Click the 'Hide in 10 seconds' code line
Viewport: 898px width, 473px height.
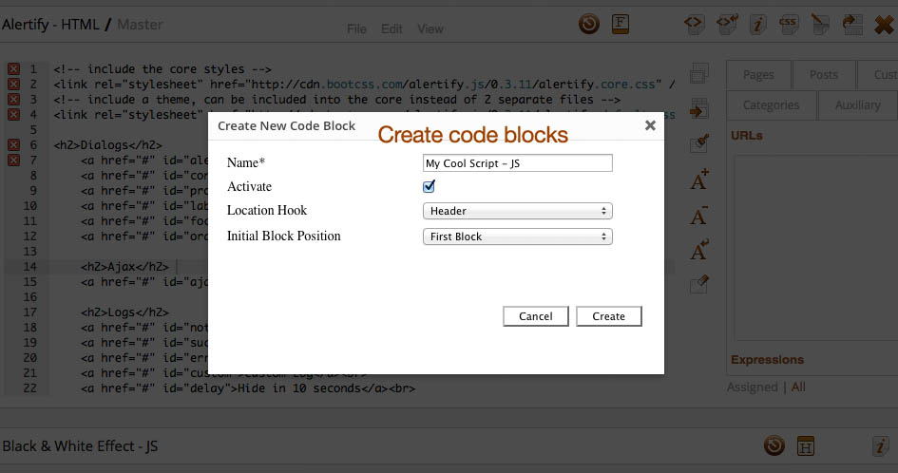coord(248,388)
